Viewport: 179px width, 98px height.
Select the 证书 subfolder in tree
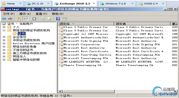(x=21, y=34)
